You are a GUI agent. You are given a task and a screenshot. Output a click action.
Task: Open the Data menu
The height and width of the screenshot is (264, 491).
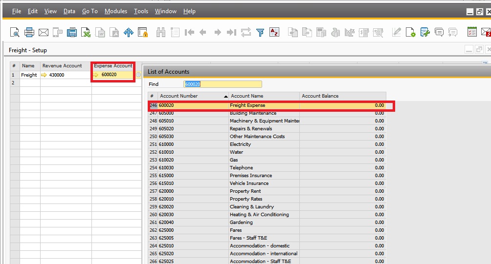point(69,11)
